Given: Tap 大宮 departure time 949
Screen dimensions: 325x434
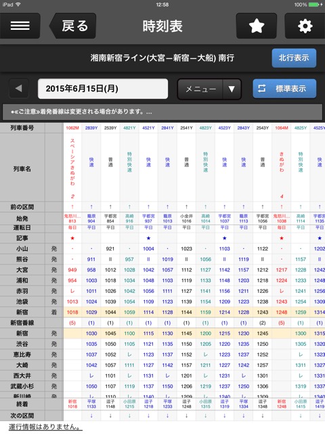Looking at the screenshot, I should click(x=72, y=270).
